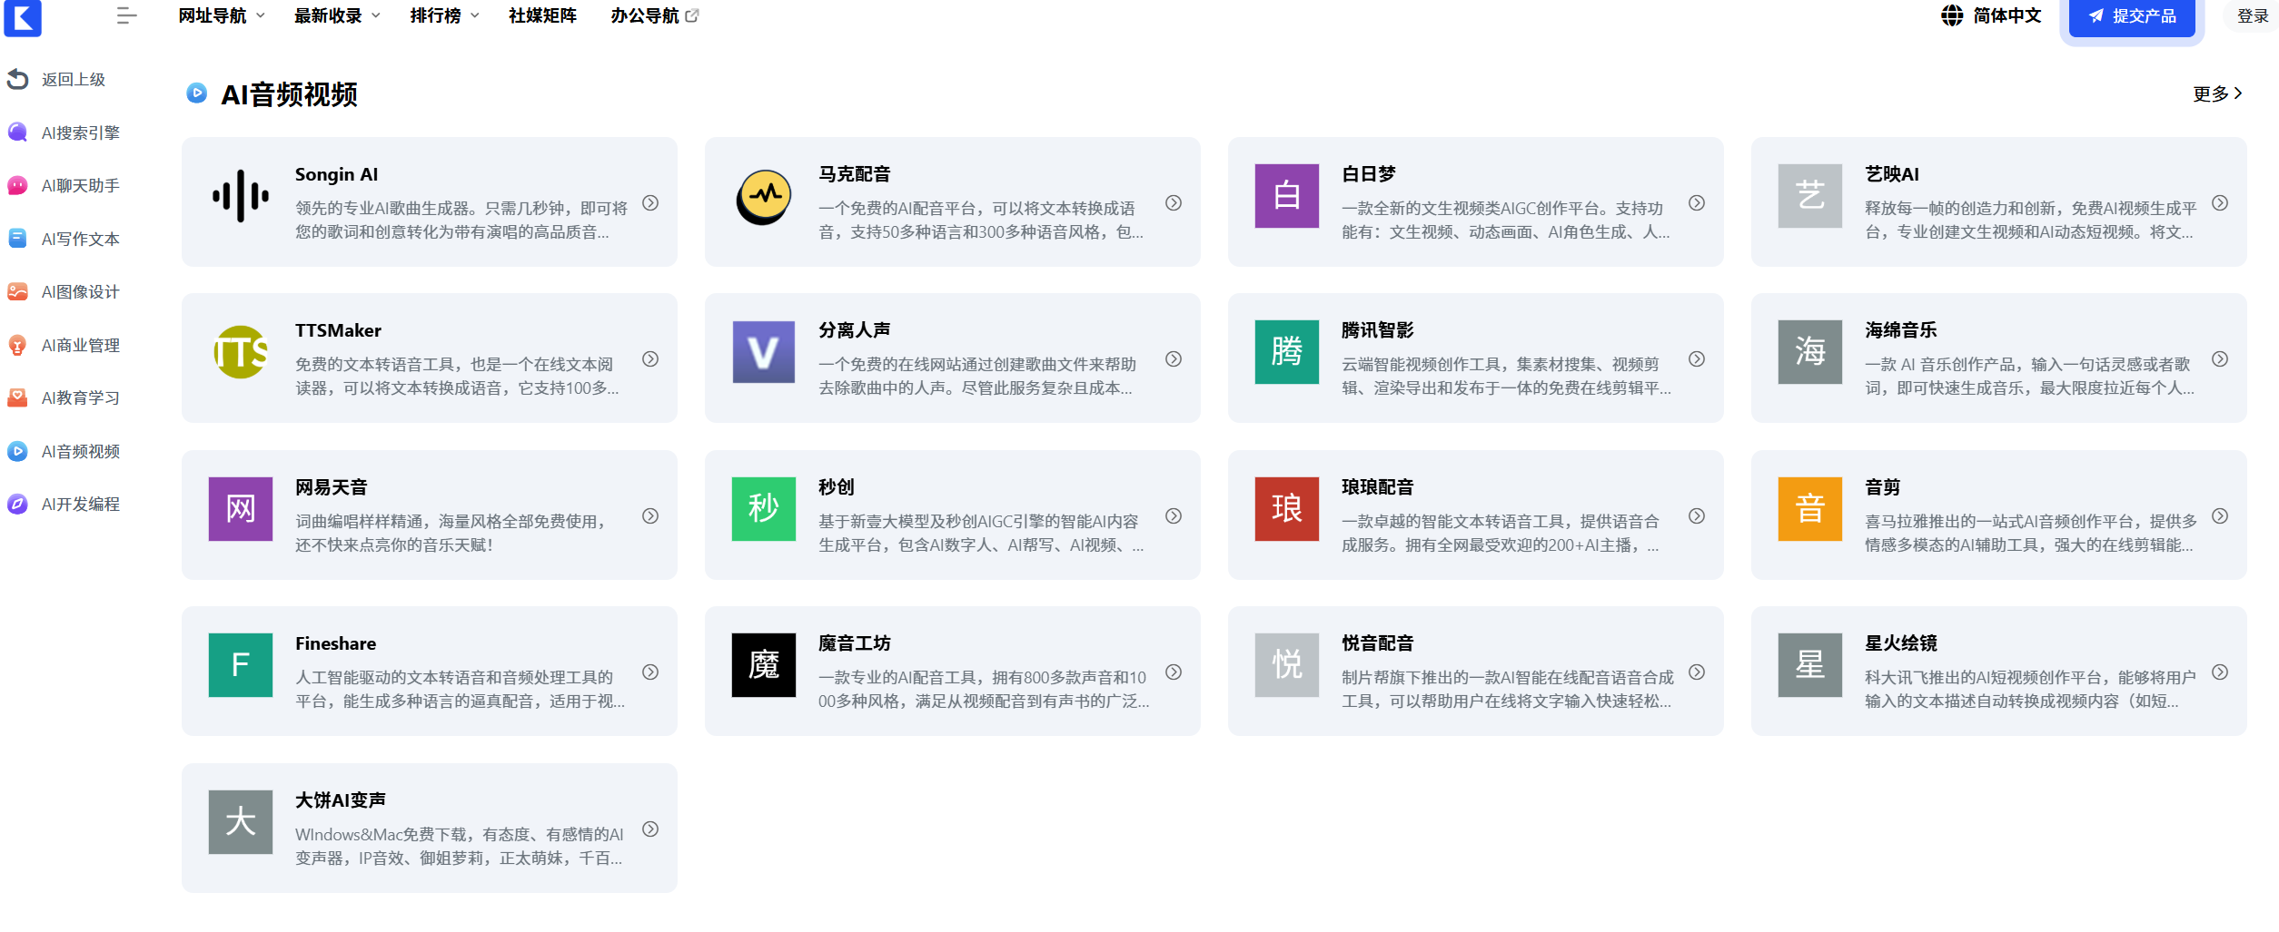Screen dimensions: 2279x932
Task: Click the V icon of 分离人声
Action: click(x=764, y=352)
